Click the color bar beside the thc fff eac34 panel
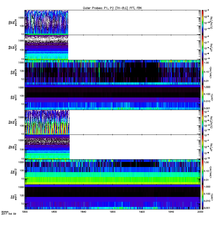The image size is (214, 228). pyautogui.click(x=202, y=122)
